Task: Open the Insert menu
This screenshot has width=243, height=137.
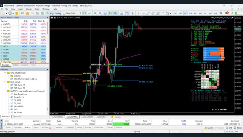Action: pyautogui.click(x=21, y=9)
